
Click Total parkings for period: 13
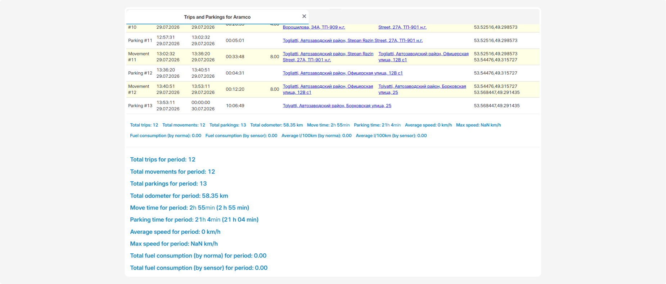point(168,184)
